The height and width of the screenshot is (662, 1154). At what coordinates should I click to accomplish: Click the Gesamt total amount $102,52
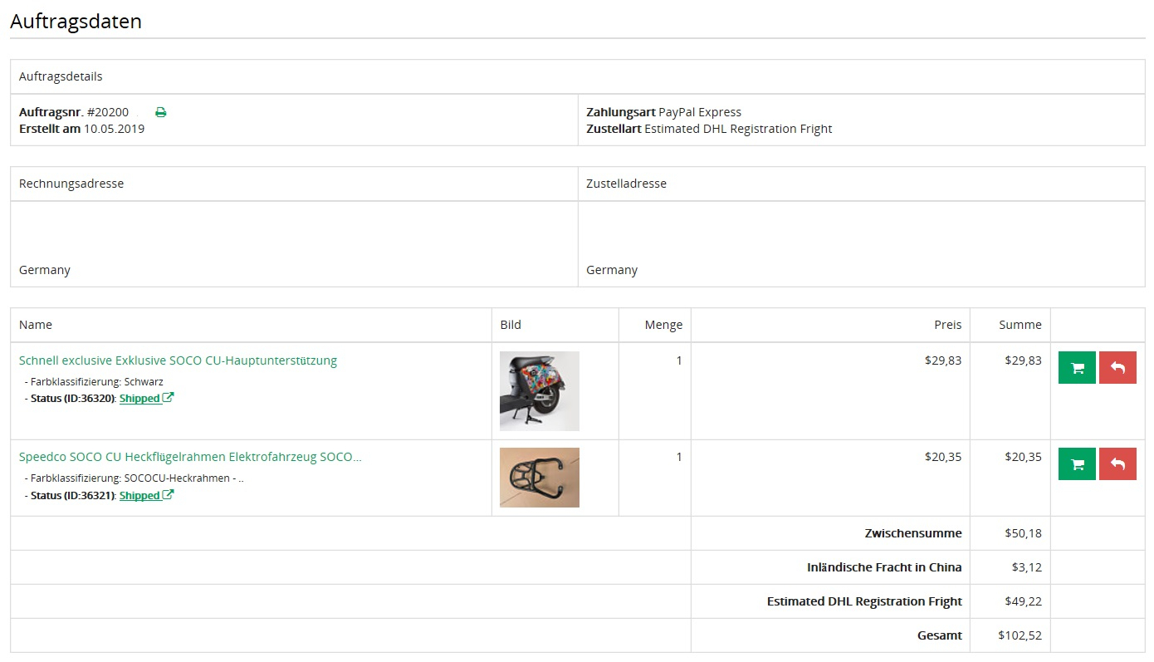point(1020,635)
